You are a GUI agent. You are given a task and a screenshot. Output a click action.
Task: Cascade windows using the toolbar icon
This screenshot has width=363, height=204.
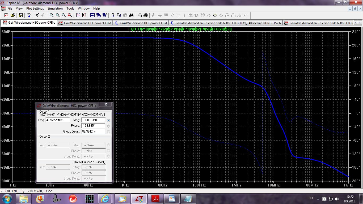pos(99,15)
